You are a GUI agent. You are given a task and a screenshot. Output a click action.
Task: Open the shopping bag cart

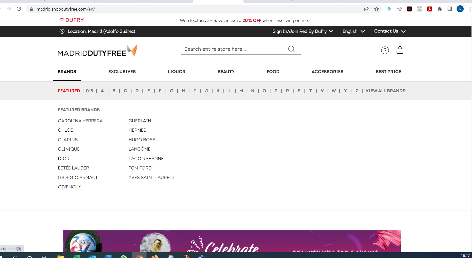tap(400, 50)
